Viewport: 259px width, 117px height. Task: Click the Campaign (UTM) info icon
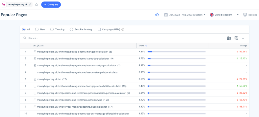tap(123, 30)
